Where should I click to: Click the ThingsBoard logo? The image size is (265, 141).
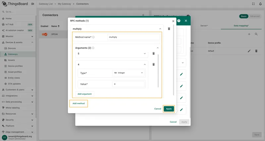(15, 4)
